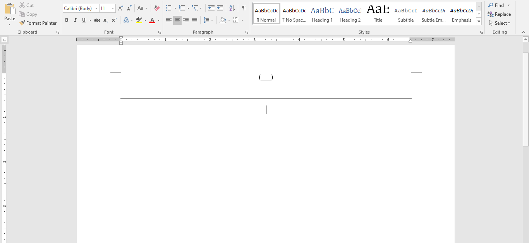The height and width of the screenshot is (243, 529).
Task: Align text left
Action: [x=169, y=20]
